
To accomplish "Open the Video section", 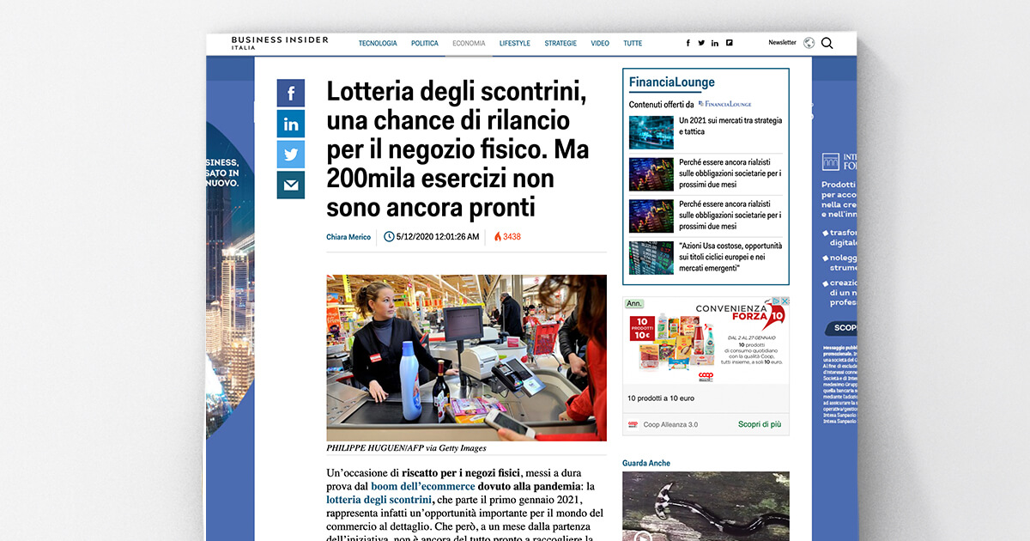I will tap(600, 43).
